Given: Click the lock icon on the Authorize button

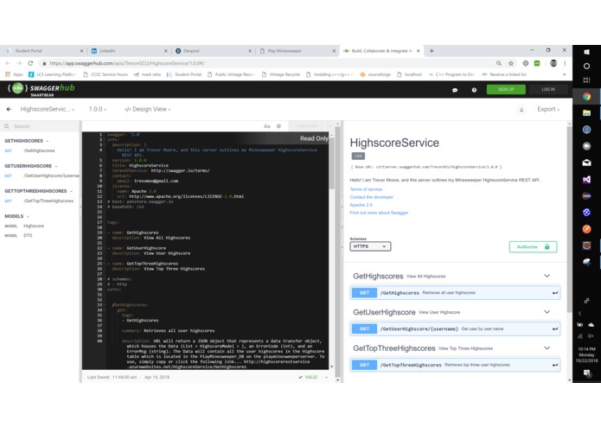Looking at the screenshot, I should [x=547, y=246].
